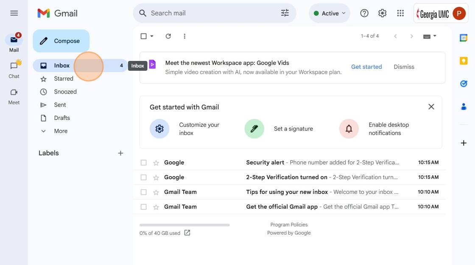Open the Sent folder

60,105
